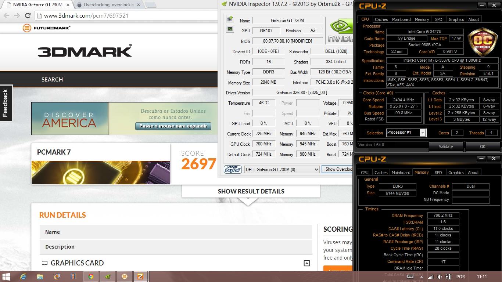Switch to the CPU tab in the lower CPU-Z

tap(365, 173)
